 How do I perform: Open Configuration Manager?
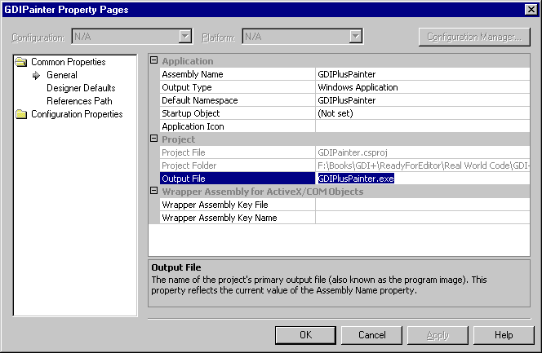[474, 37]
